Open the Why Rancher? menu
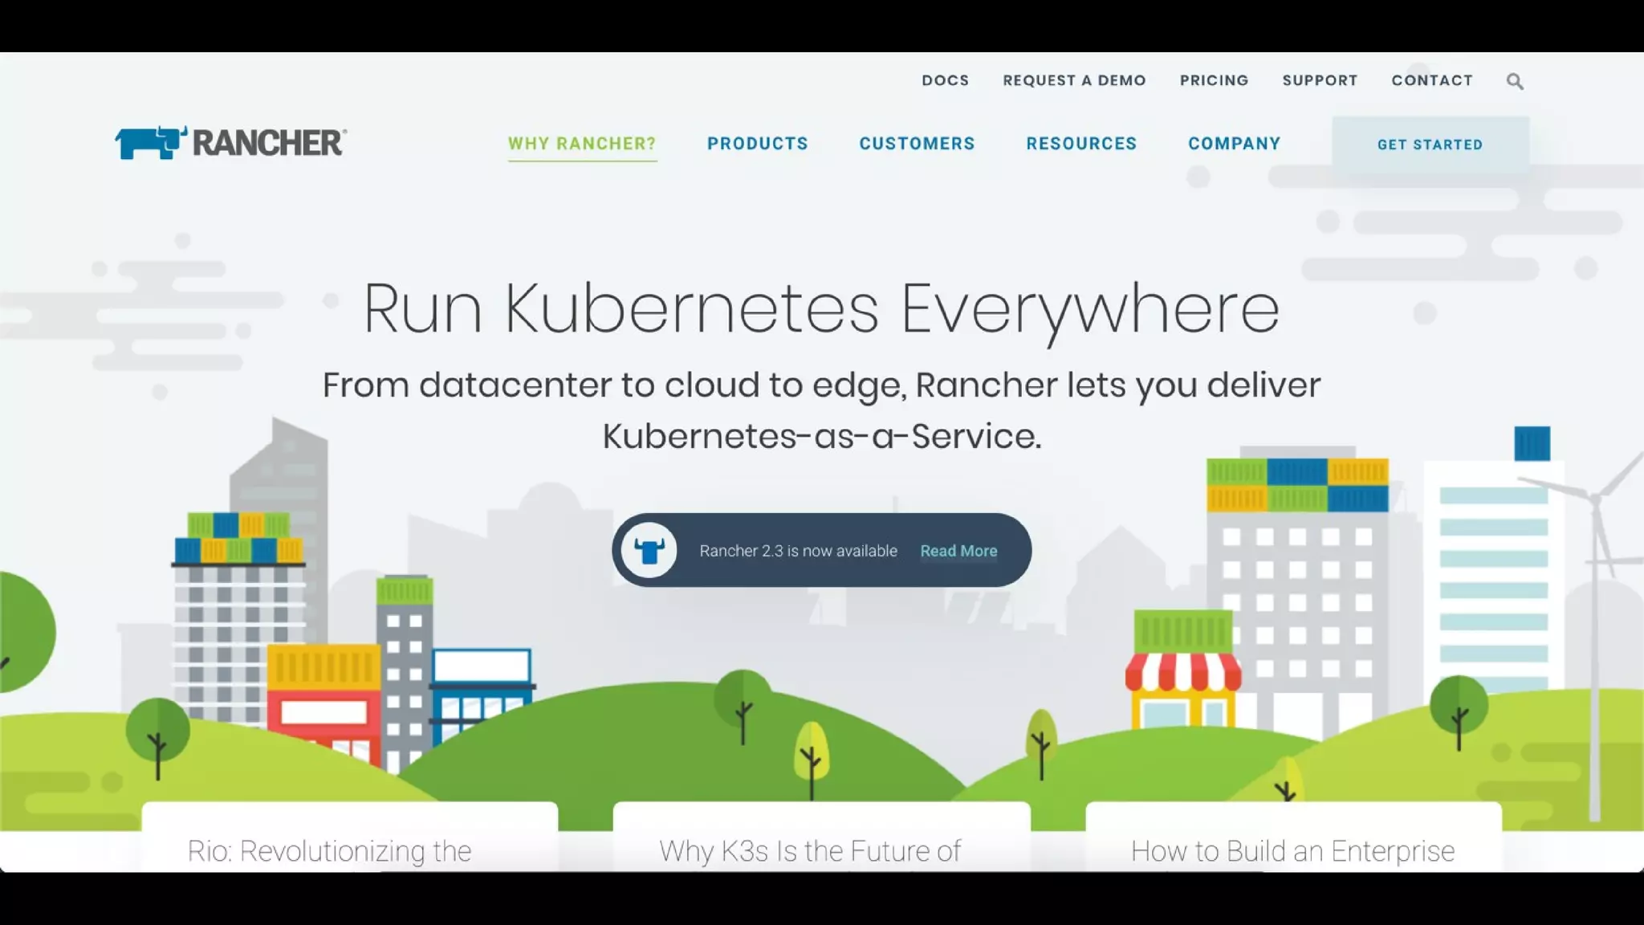This screenshot has width=1644, height=925. [x=582, y=144]
